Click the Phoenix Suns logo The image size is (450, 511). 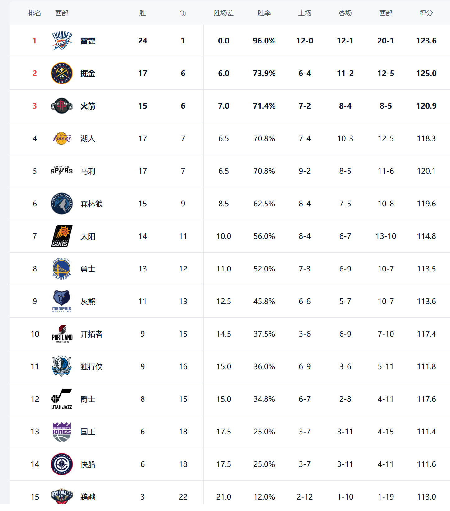pos(61,236)
